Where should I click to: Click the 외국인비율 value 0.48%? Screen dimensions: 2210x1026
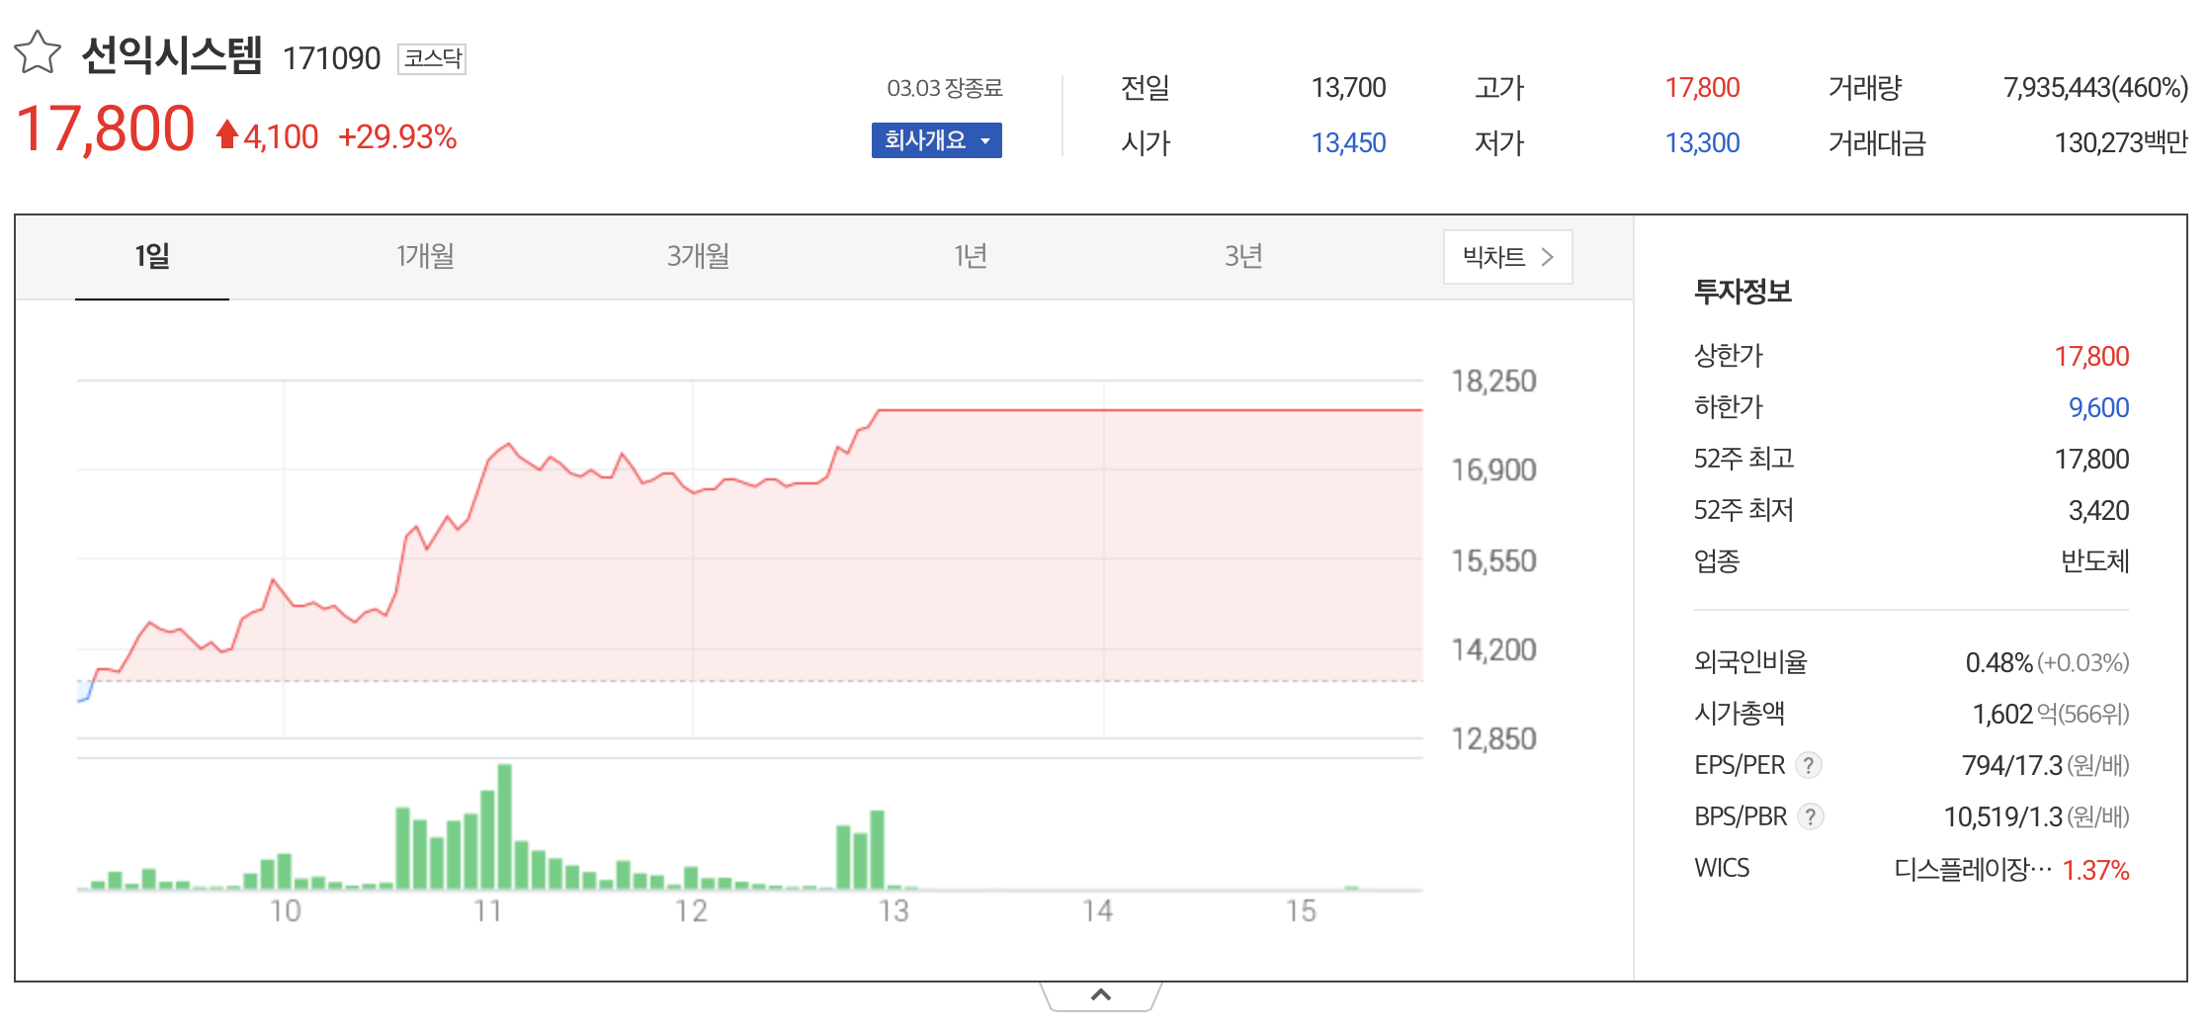(x=1998, y=662)
